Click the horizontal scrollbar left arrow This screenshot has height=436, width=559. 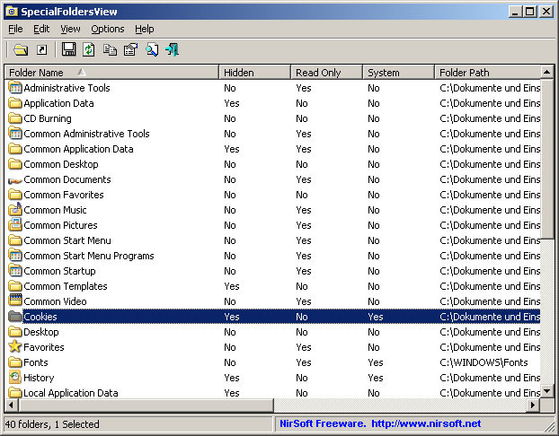(12, 405)
